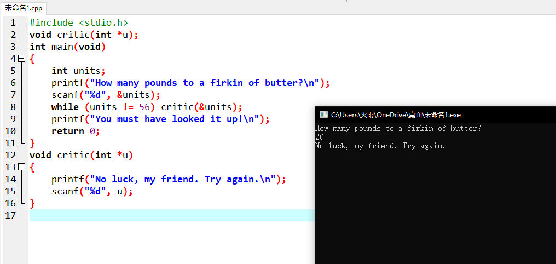556x264 pixels.
Task: Click the critic prototype on line 2
Action: pos(84,35)
